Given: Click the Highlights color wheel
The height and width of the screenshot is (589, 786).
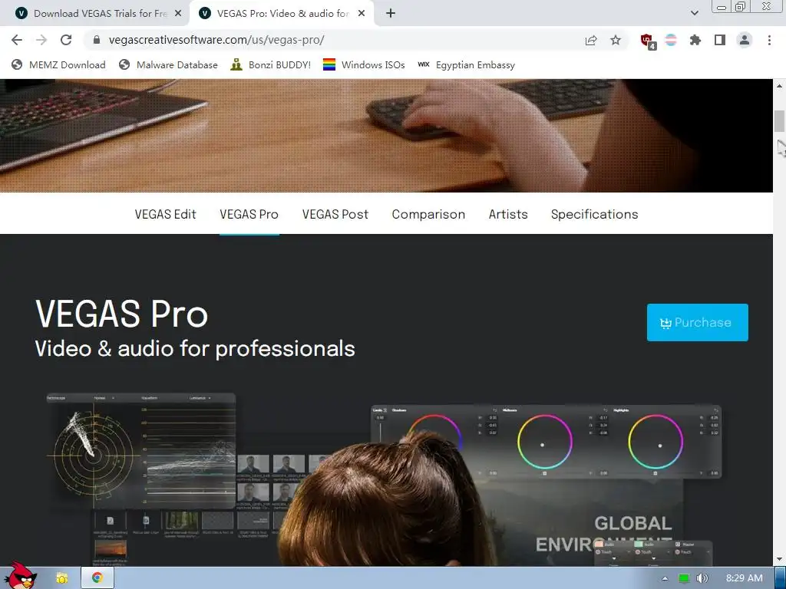Looking at the screenshot, I should 656,442.
